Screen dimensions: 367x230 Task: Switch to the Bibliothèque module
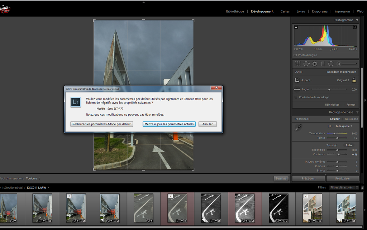pyautogui.click(x=235, y=11)
